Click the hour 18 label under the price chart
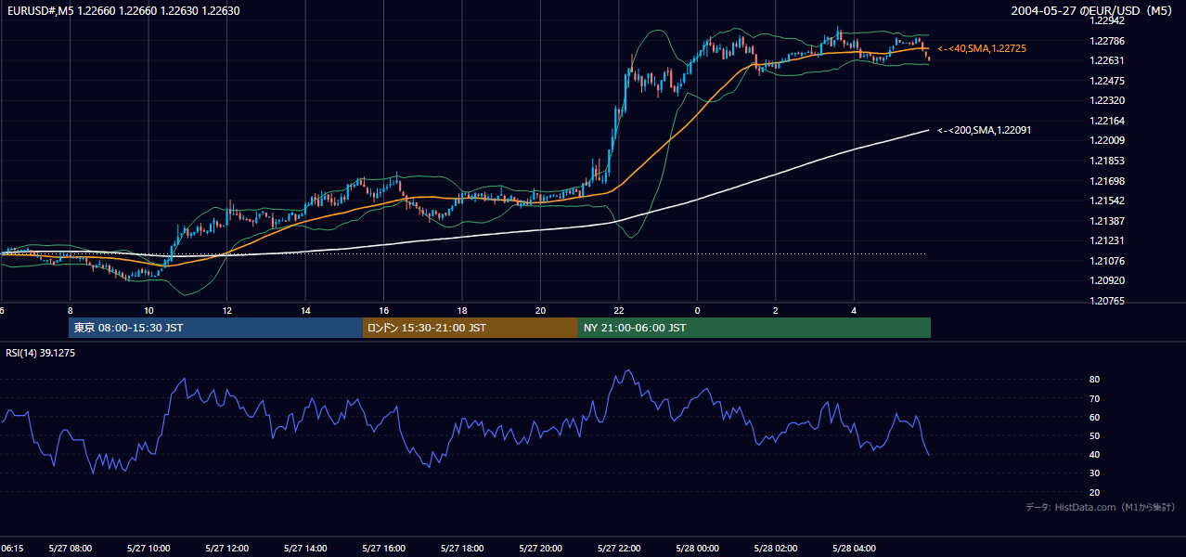The image size is (1186, 557). click(x=462, y=310)
